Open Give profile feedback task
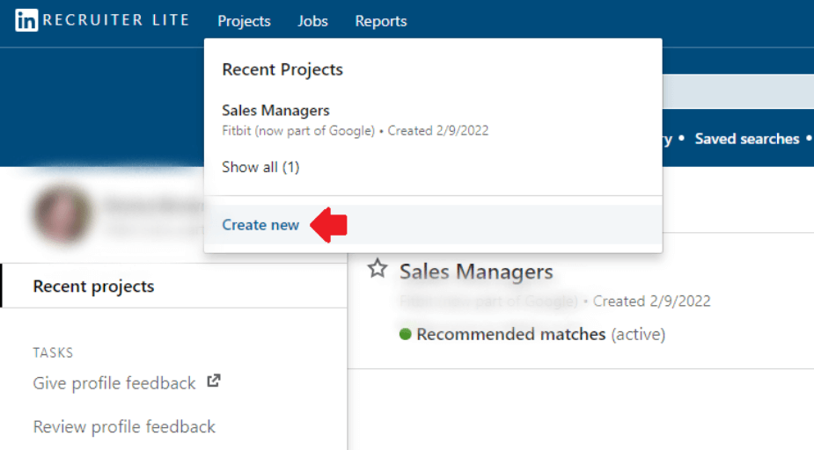This screenshot has height=450, width=814. (114, 383)
